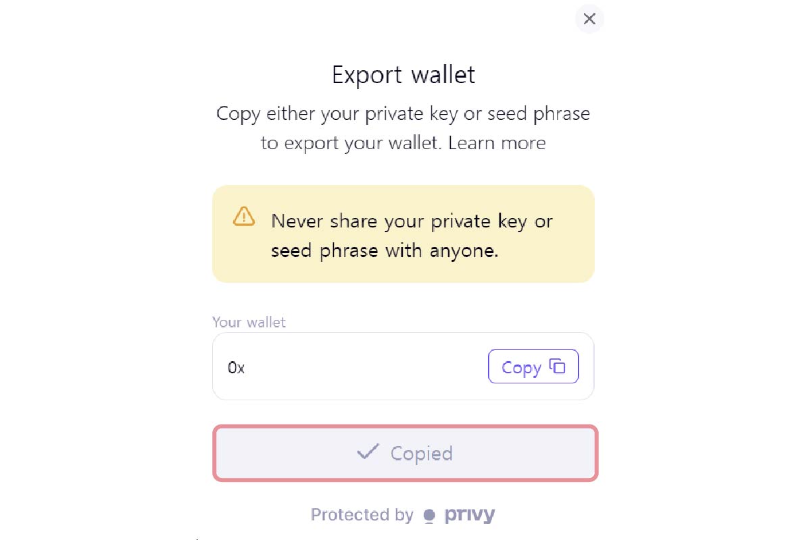The width and height of the screenshot is (811, 540).
Task: Open the Learn more link
Action: click(x=497, y=143)
